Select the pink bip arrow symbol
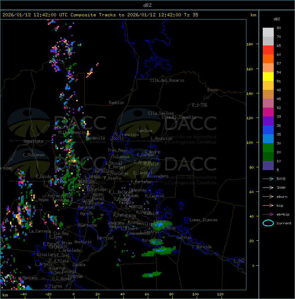The width and height of the screenshot is (295, 299). pyautogui.click(x=268, y=205)
